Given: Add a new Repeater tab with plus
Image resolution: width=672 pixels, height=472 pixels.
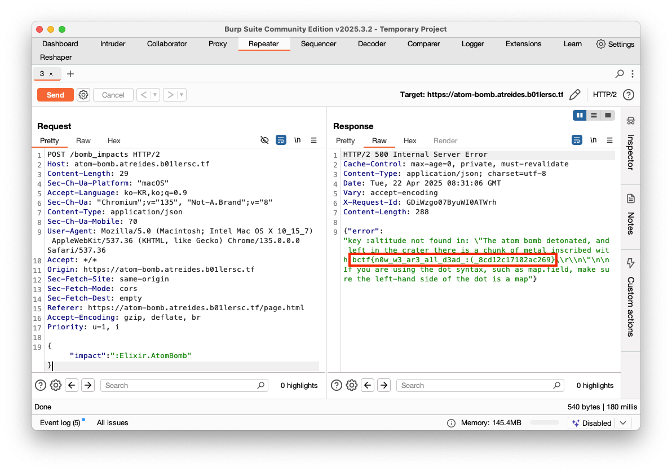Looking at the screenshot, I should 70,74.
